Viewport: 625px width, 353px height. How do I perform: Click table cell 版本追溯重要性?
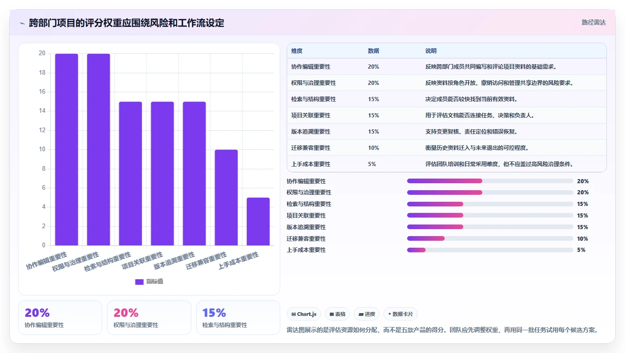311,132
